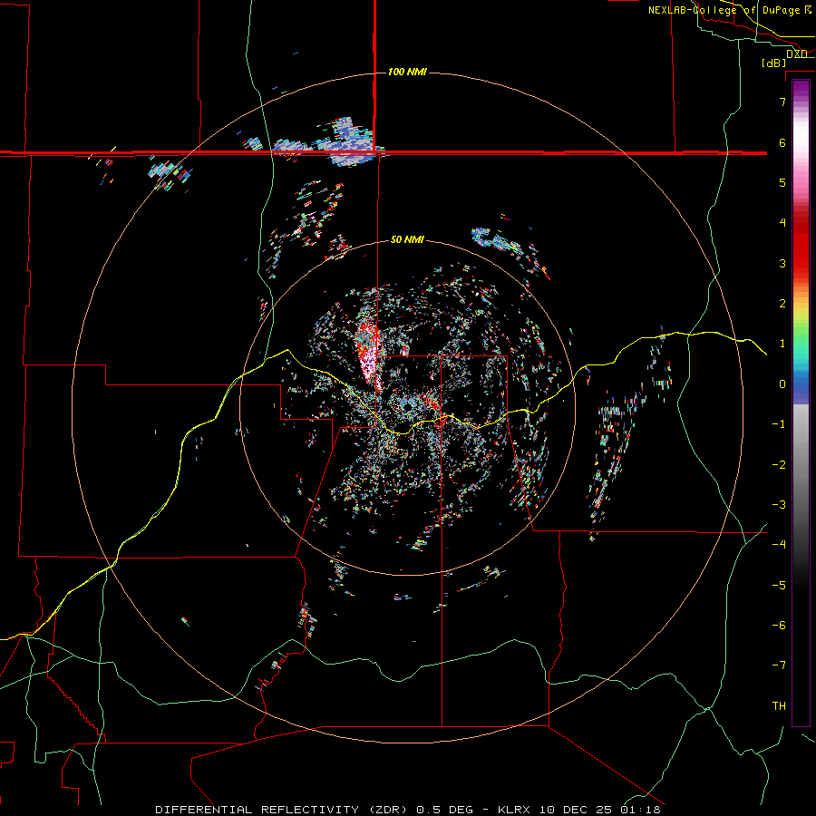Click the blue band near 0 dB on the scale
Viewport: 816px width, 816px height.
pos(801,388)
